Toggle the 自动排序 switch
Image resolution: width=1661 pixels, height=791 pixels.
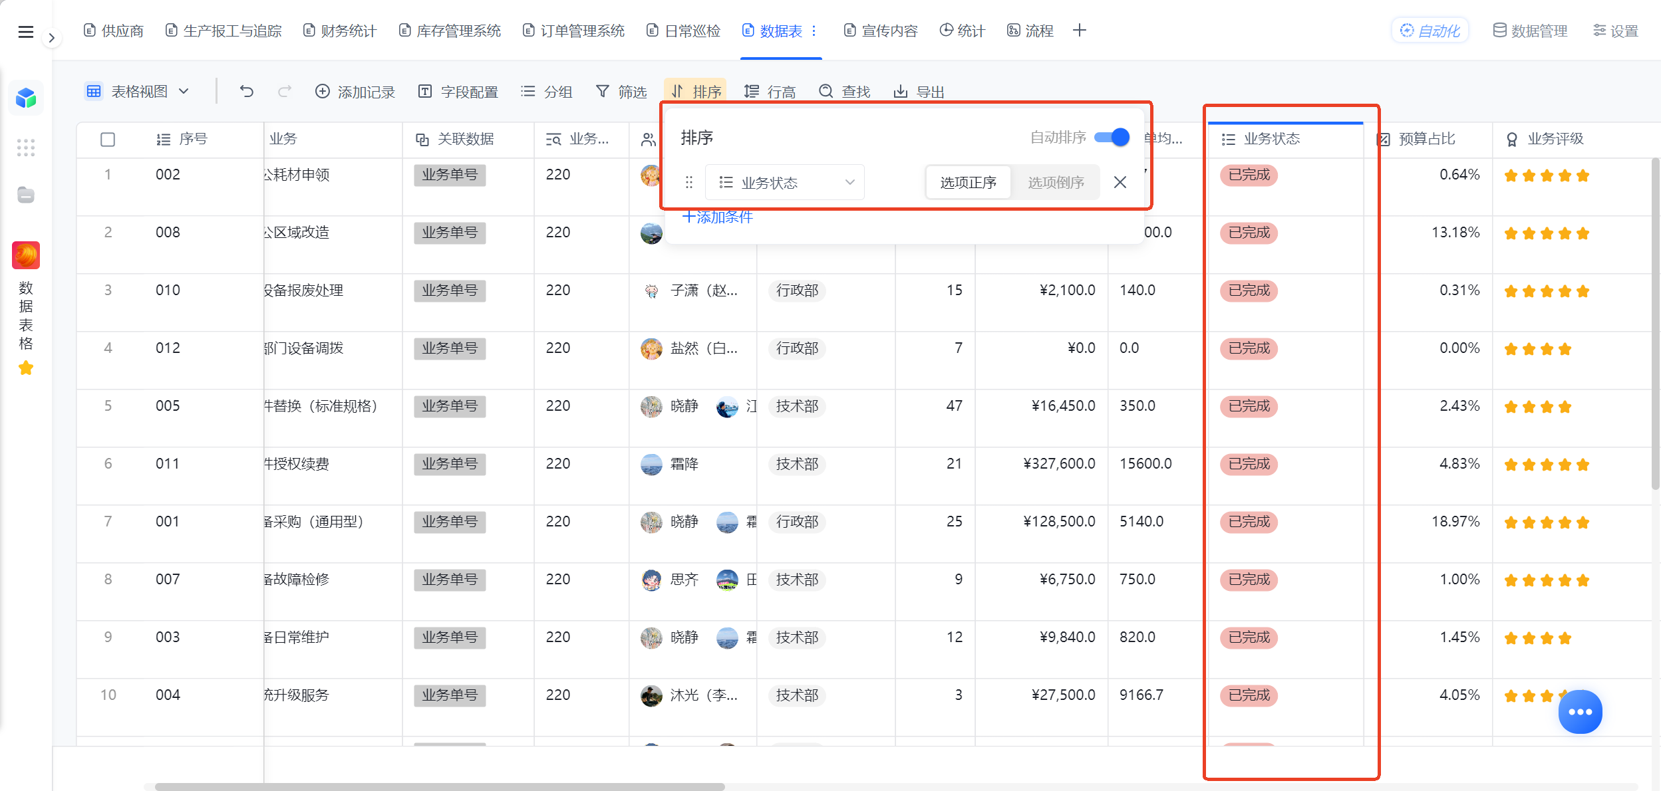tap(1112, 137)
